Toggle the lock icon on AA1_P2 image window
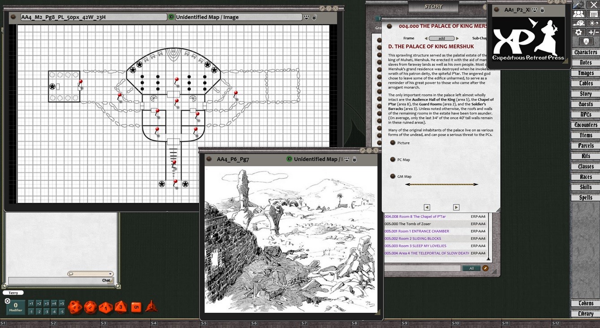The height and width of the screenshot is (328, 600). tap(542, 10)
